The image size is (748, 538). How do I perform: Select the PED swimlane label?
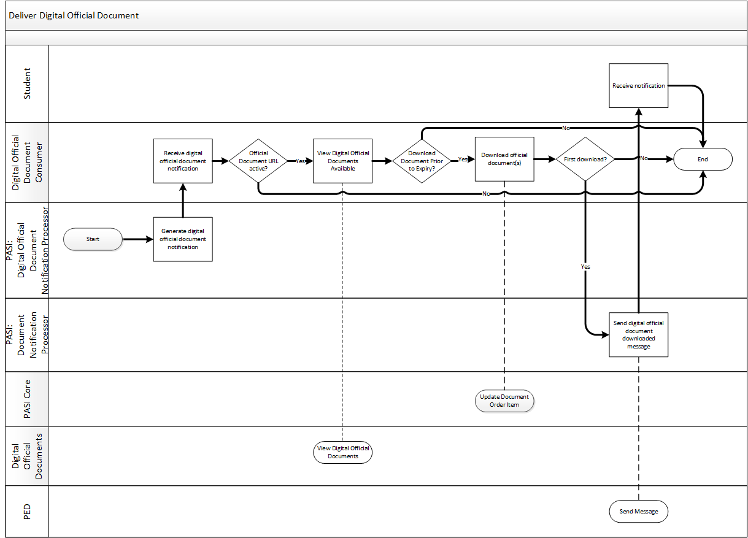pyautogui.click(x=26, y=512)
